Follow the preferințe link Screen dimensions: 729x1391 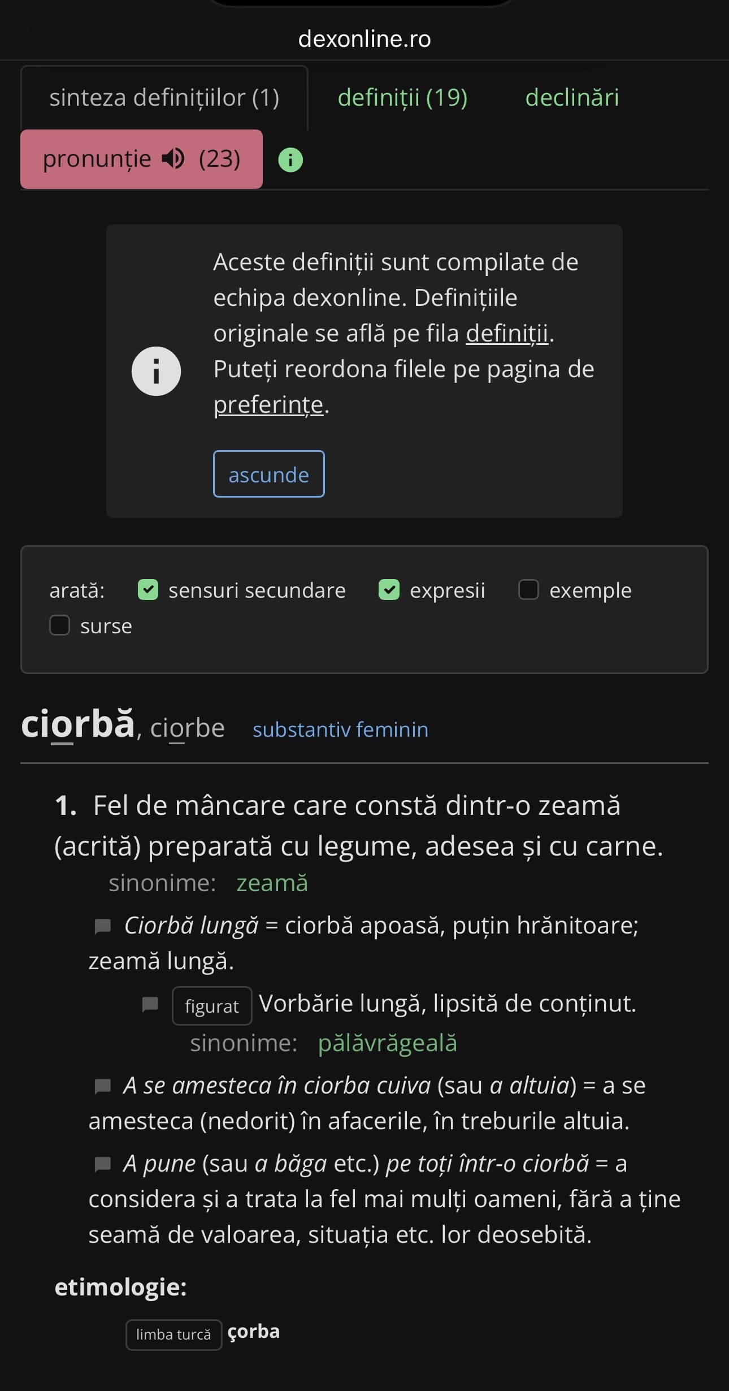coord(268,405)
